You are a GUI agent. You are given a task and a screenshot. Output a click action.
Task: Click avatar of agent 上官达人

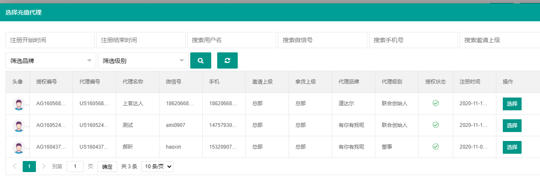pyautogui.click(x=18, y=103)
